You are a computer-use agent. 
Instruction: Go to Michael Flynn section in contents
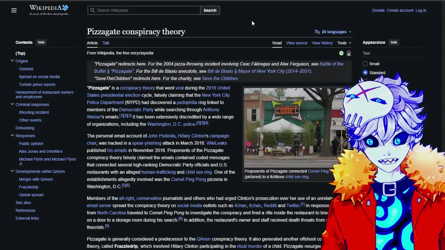point(47,161)
